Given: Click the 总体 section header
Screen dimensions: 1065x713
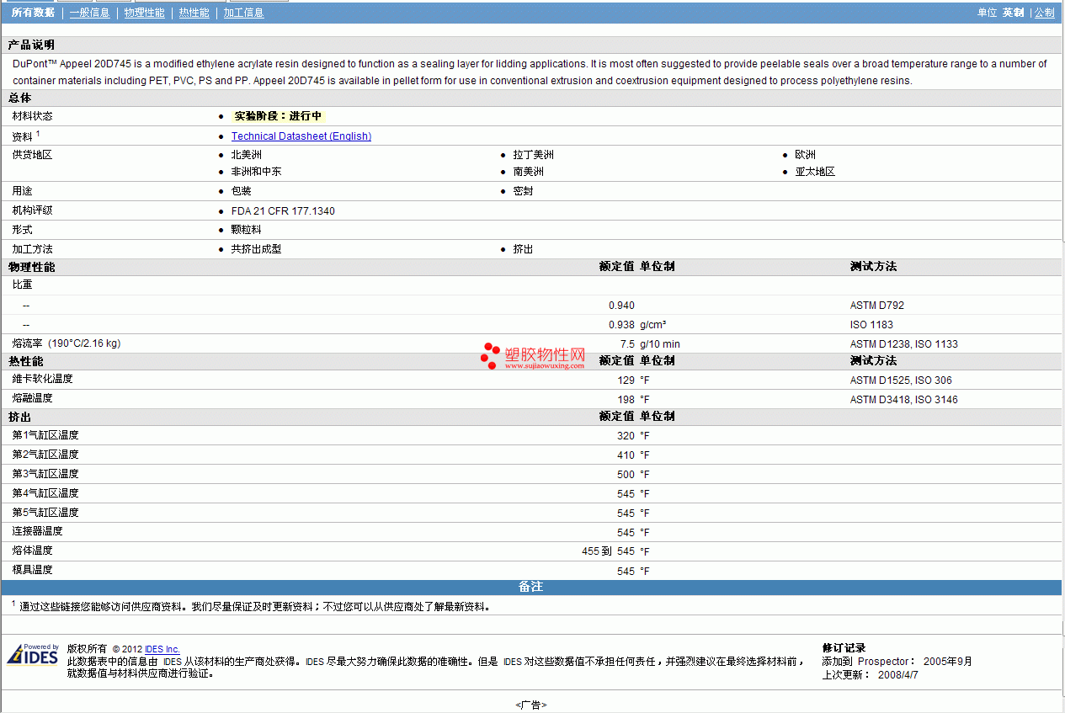Looking at the screenshot, I should [x=19, y=98].
